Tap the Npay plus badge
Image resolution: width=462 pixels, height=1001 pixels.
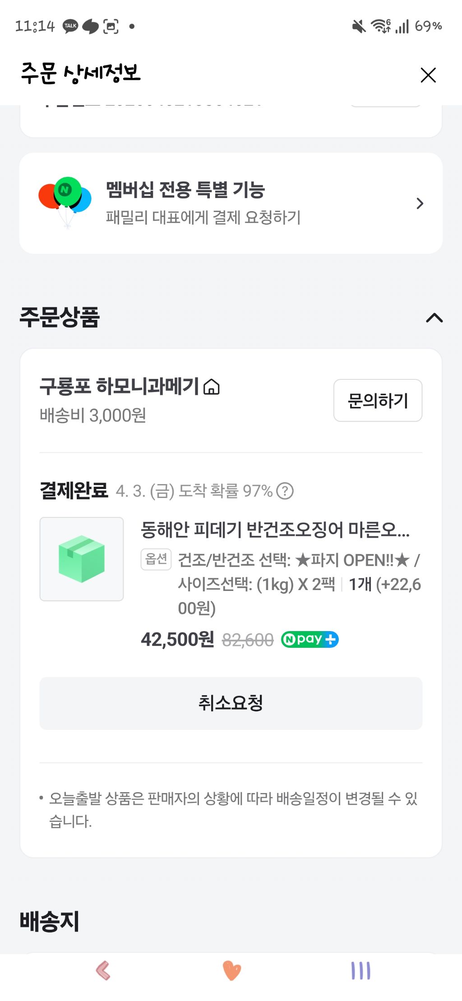310,639
